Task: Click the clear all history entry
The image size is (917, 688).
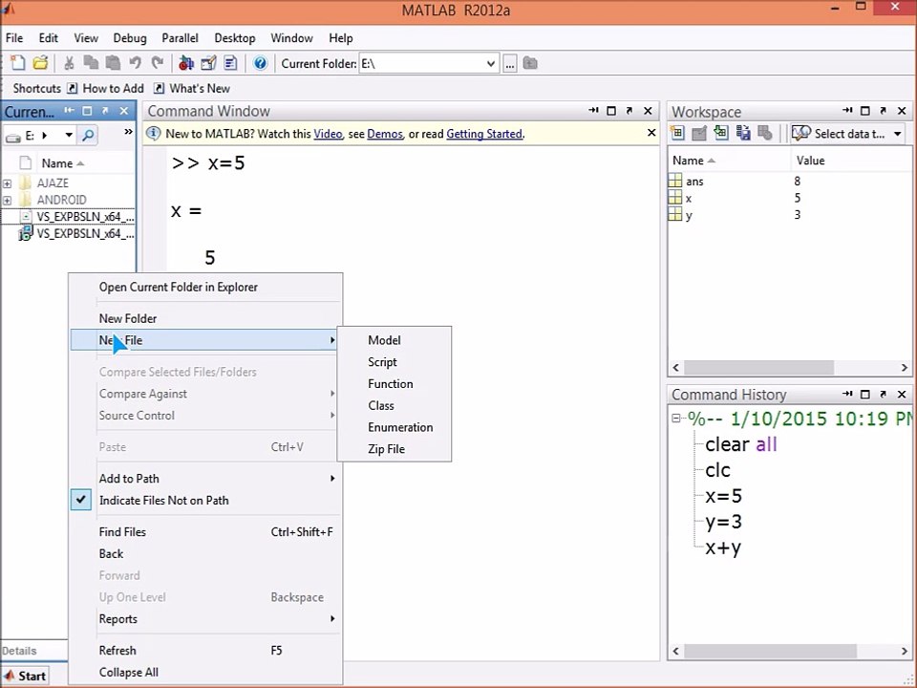Action: (x=741, y=444)
